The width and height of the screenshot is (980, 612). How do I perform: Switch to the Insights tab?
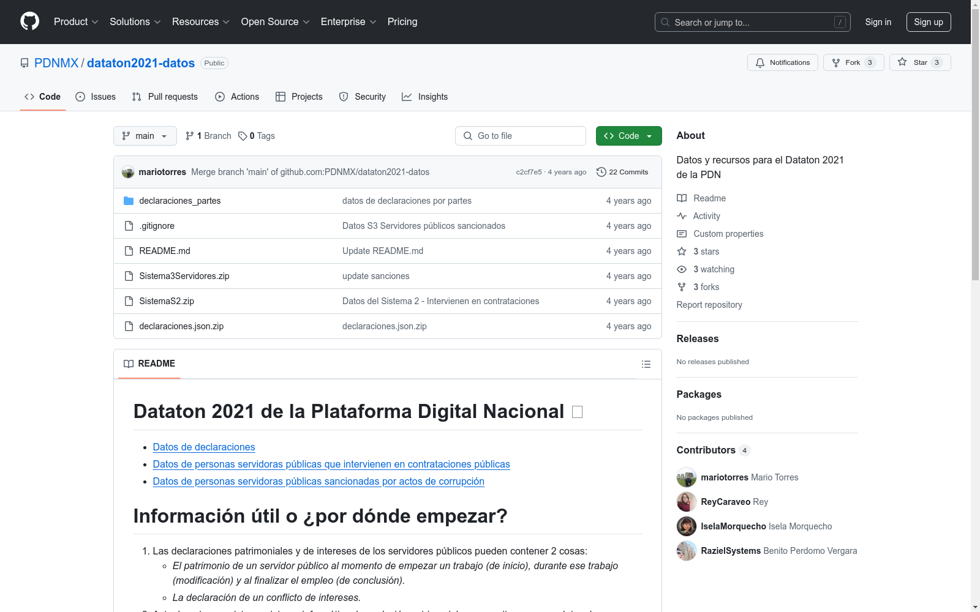point(425,97)
